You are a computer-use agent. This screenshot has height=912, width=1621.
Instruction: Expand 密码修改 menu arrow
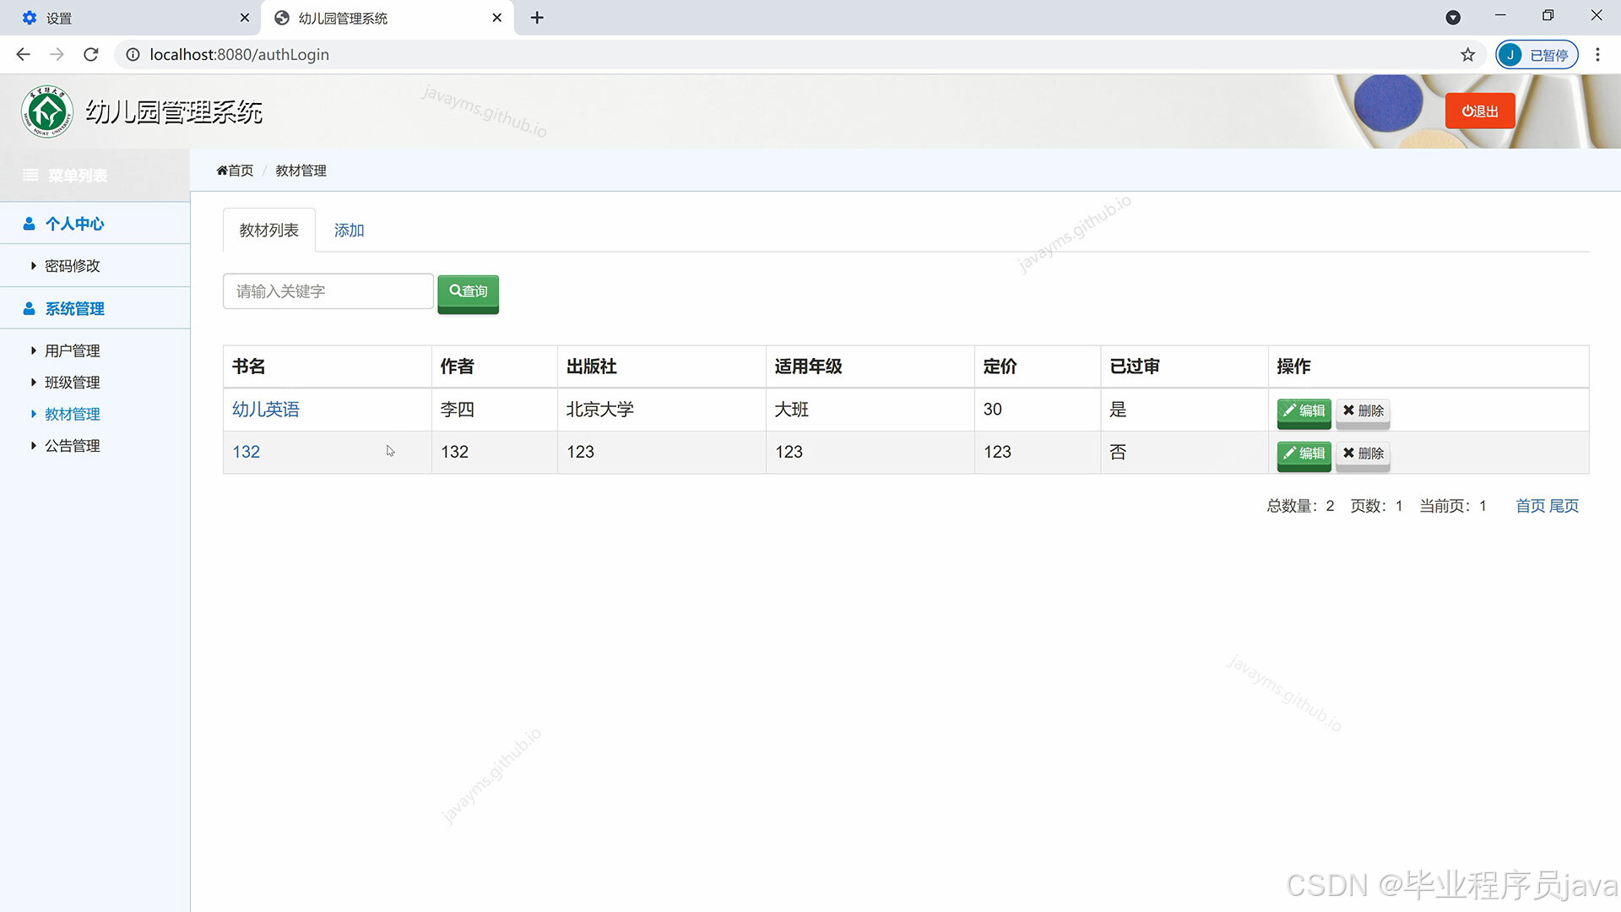point(33,266)
